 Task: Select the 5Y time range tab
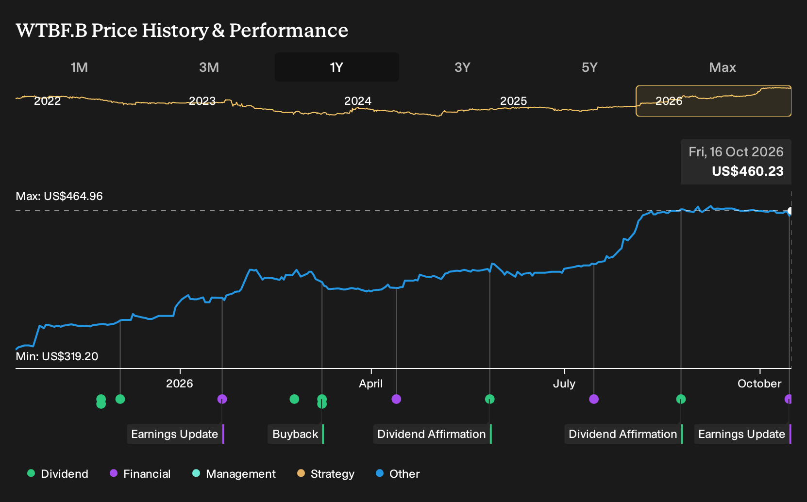tap(589, 67)
